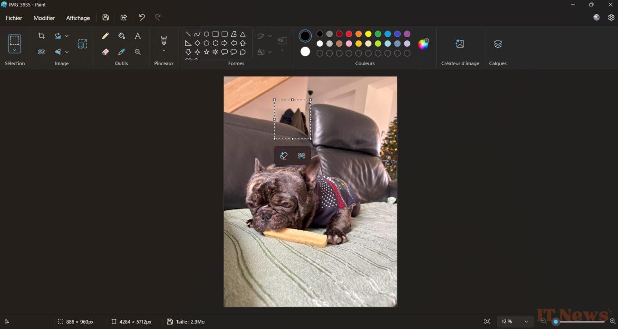The width and height of the screenshot is (618, 329).
Task: Undo the last action
Action: [x=142, y=18]
